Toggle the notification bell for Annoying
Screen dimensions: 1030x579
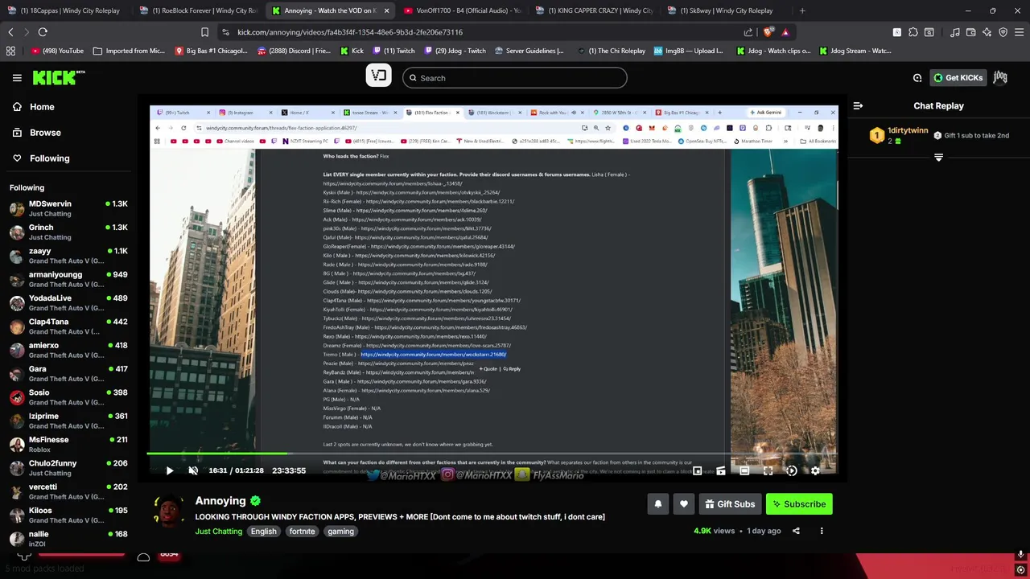tap(657, 504)
